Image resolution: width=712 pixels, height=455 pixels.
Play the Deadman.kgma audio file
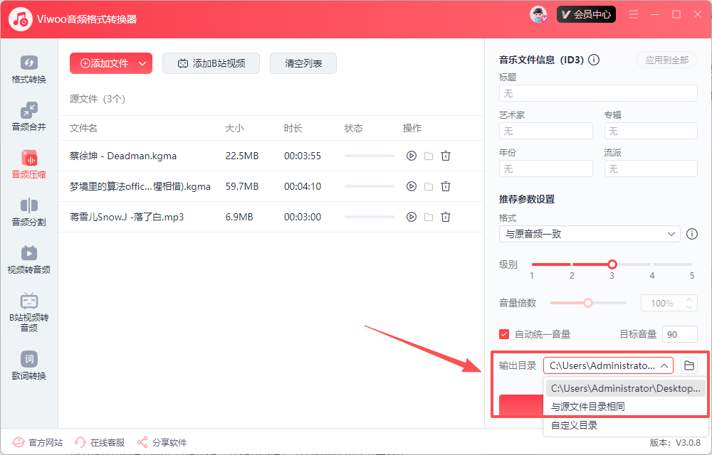(411, 156)
